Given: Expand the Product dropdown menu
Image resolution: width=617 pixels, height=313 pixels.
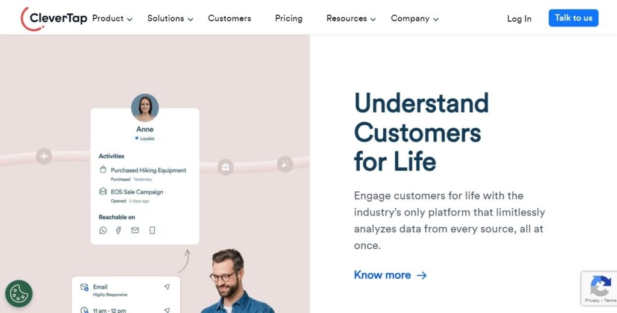Looking at the screenshot, I should (x=112, y=19).
